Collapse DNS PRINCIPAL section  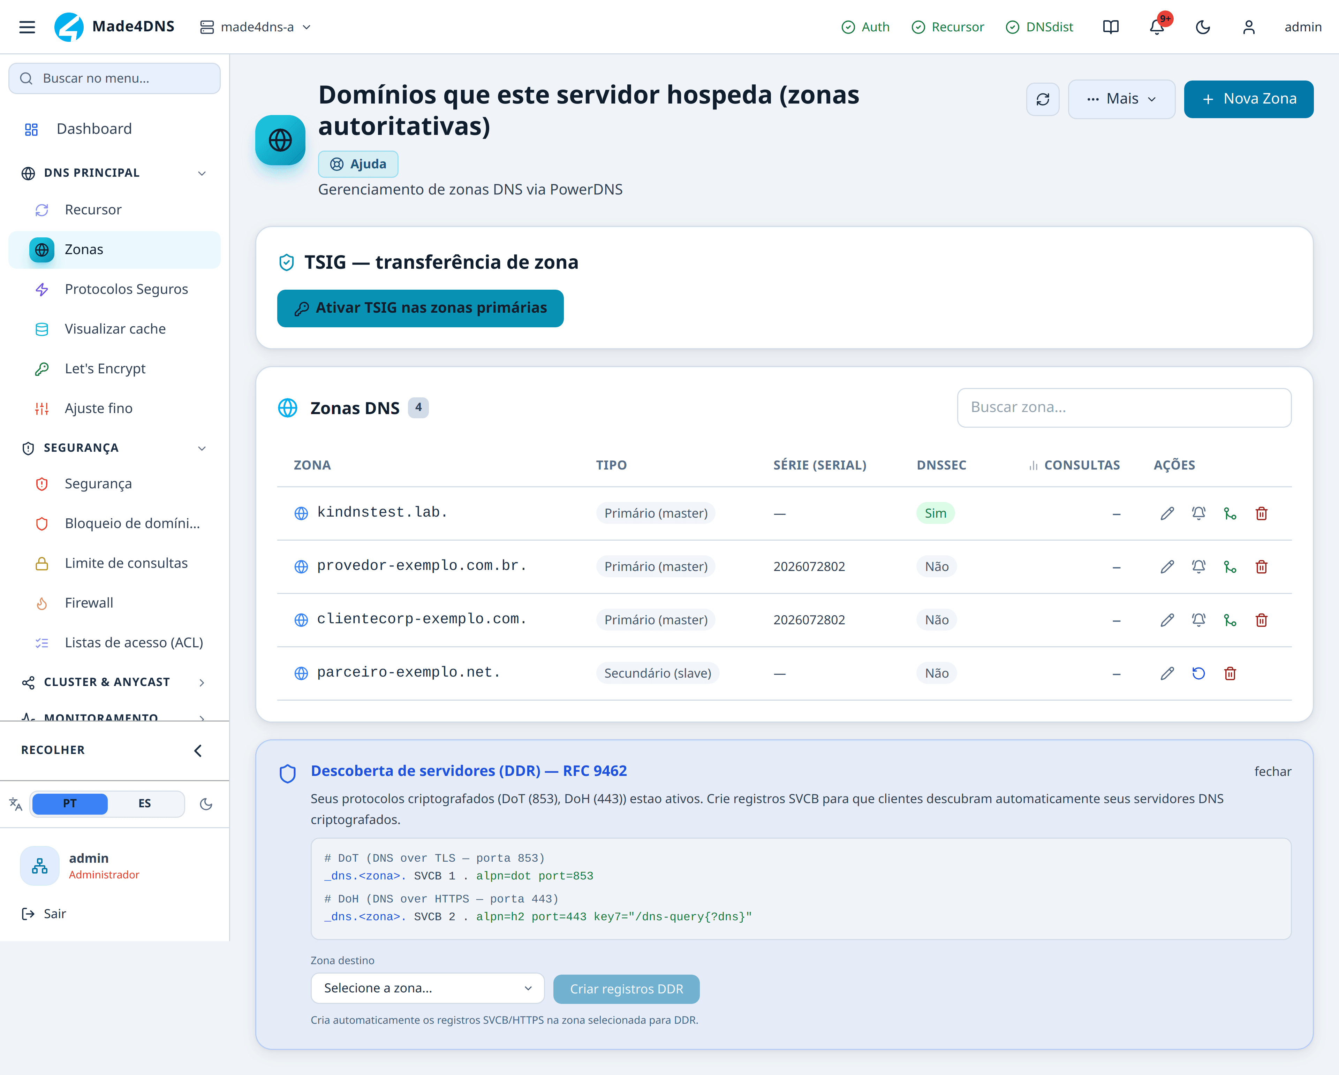114,173
